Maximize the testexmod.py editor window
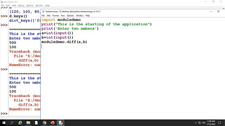This screenshot has width=225, height=126. [218, 12]
